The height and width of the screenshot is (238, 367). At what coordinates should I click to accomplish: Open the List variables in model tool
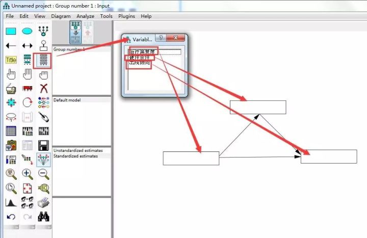[x=27, y=60]
